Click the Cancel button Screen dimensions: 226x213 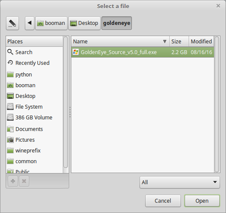pos(163,201)
